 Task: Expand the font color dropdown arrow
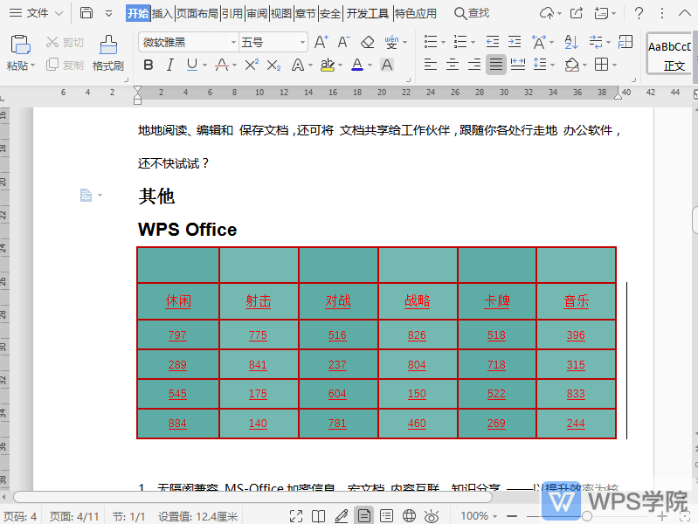[x=370, y=65]
